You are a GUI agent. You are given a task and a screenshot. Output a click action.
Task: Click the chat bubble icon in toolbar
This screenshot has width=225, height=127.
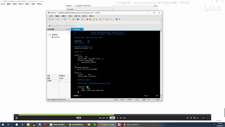click(120, 19)
